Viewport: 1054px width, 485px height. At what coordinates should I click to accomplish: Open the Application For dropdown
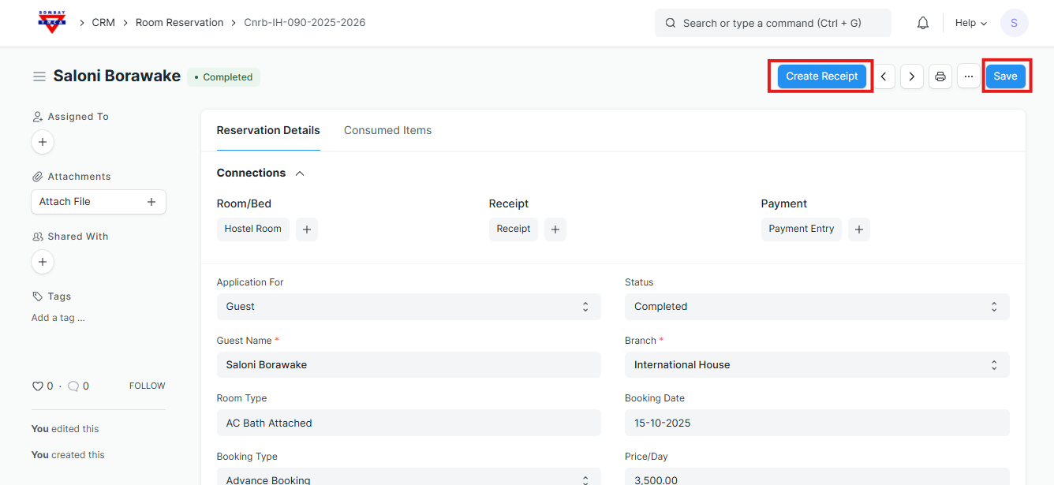[x=408, y=307]
